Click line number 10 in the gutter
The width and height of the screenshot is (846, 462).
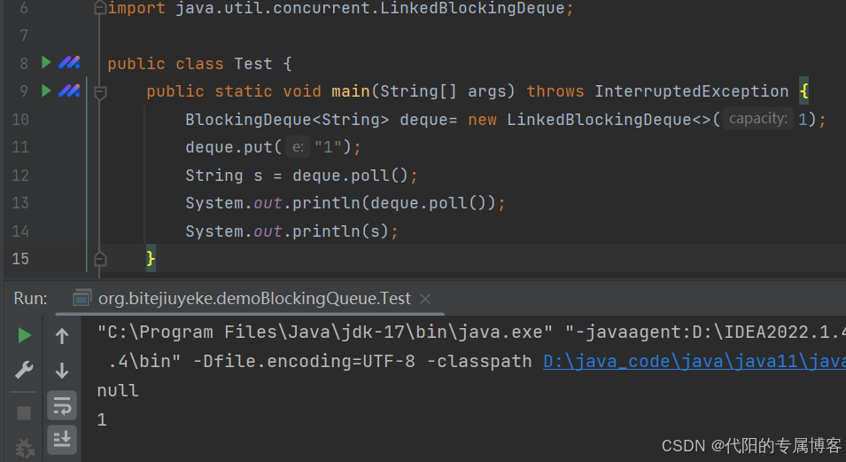[x=20, y=119]
